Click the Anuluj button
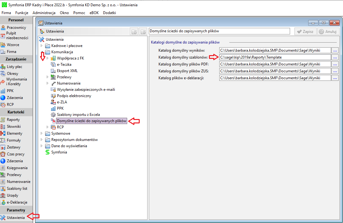Screen dimensions: 343x223 (x=328, y=32)
